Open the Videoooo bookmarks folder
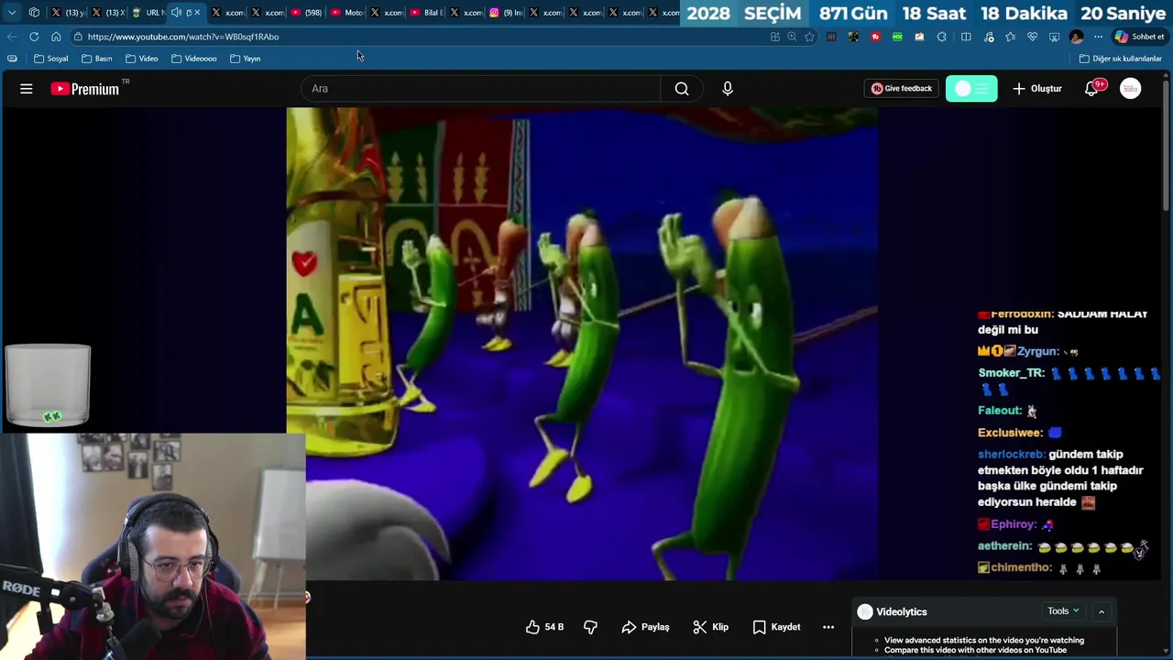Viewport: 1173px width, 660px height. (193, 59)
